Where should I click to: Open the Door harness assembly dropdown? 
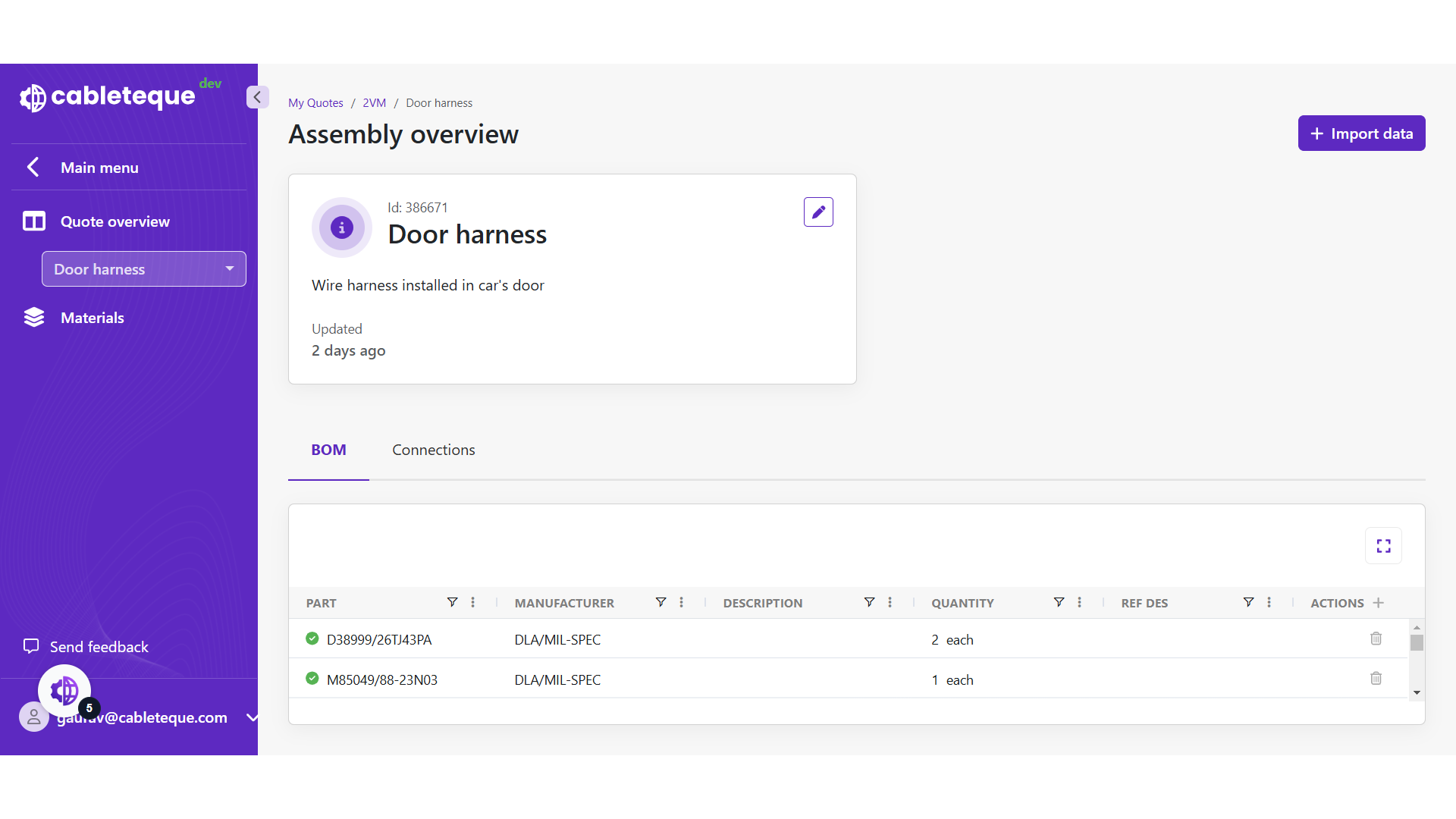(x=144, y=269)
